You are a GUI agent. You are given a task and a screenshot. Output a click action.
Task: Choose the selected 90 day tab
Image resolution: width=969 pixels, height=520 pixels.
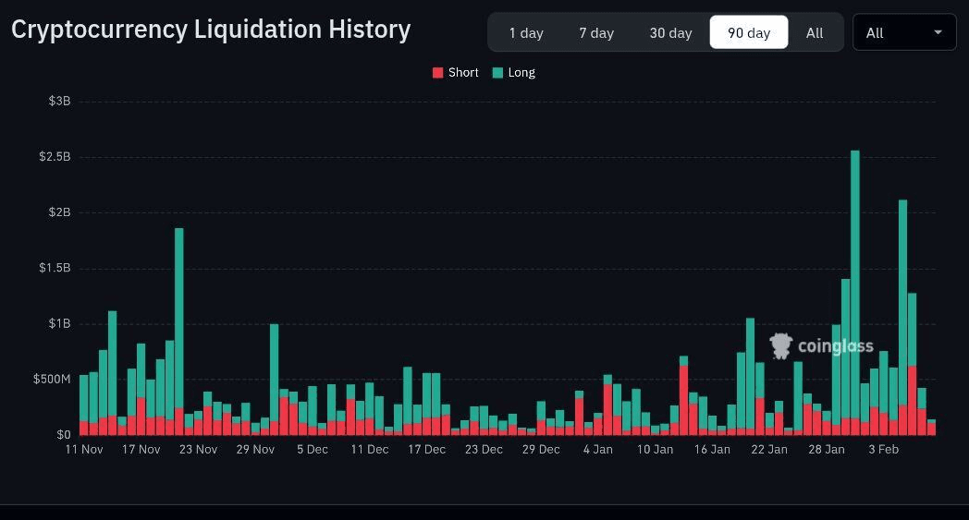click(749, 32)
